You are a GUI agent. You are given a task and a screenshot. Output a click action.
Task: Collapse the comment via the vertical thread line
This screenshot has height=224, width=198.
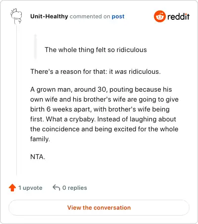16,100
